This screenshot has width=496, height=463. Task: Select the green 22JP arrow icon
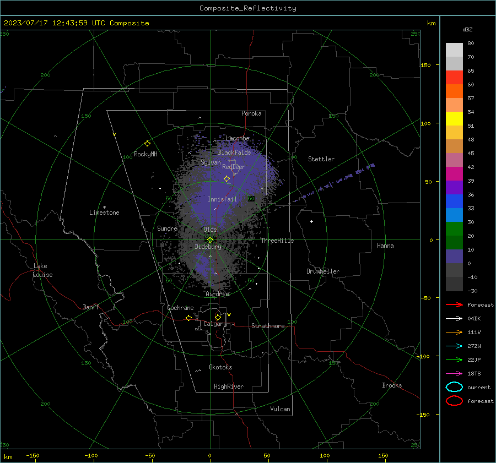[x=454, y=359]
